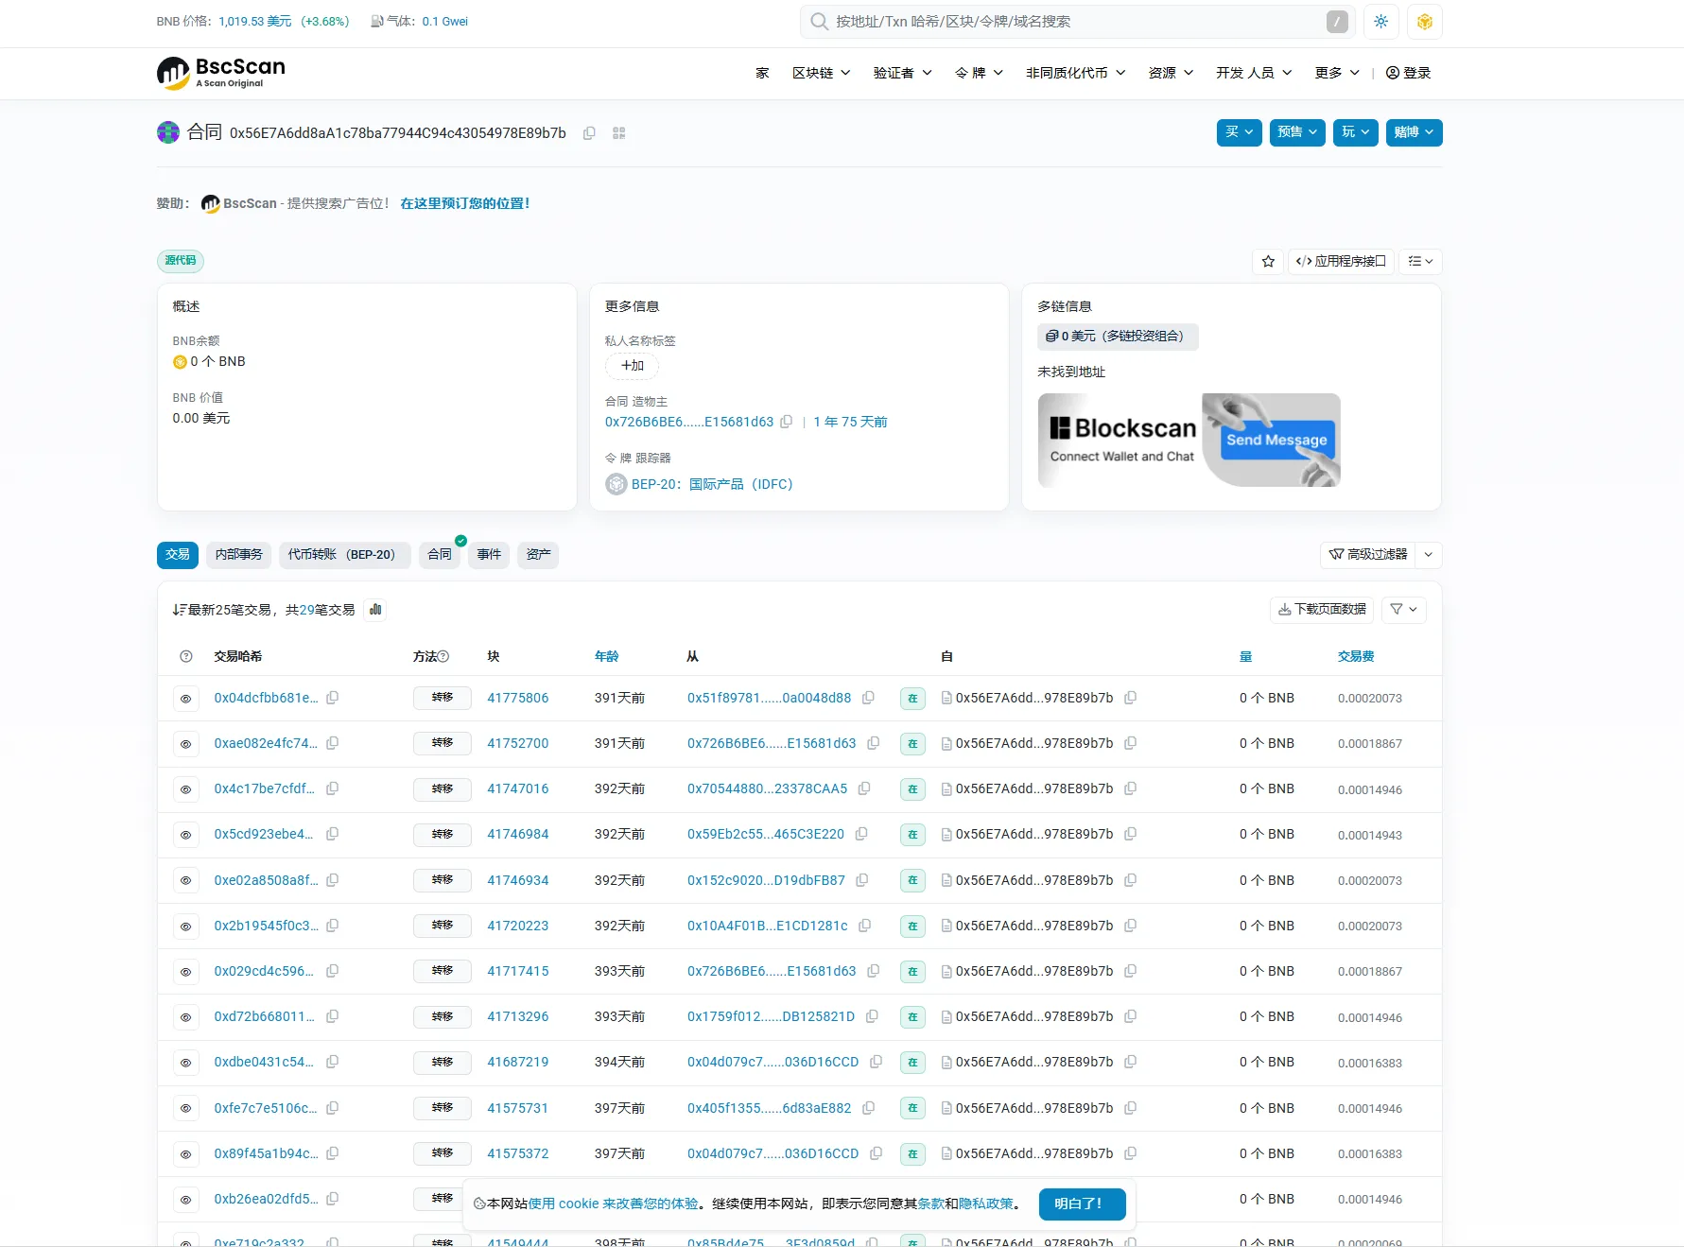
Task: Open transaction chart analytics icon
Action: pyautogui.click(x=375, y=610)
